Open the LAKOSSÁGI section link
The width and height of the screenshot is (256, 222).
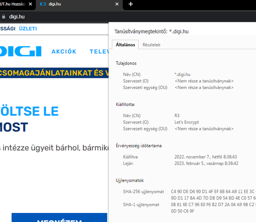pyautogui.click(x=7, y=29)
